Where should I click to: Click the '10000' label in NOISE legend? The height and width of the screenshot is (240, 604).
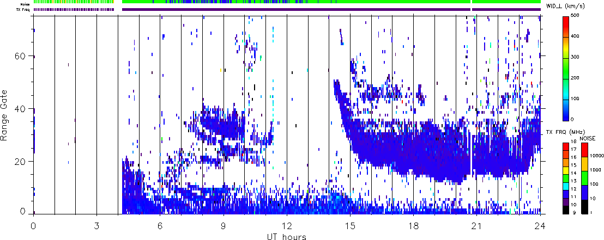point(597,156)
